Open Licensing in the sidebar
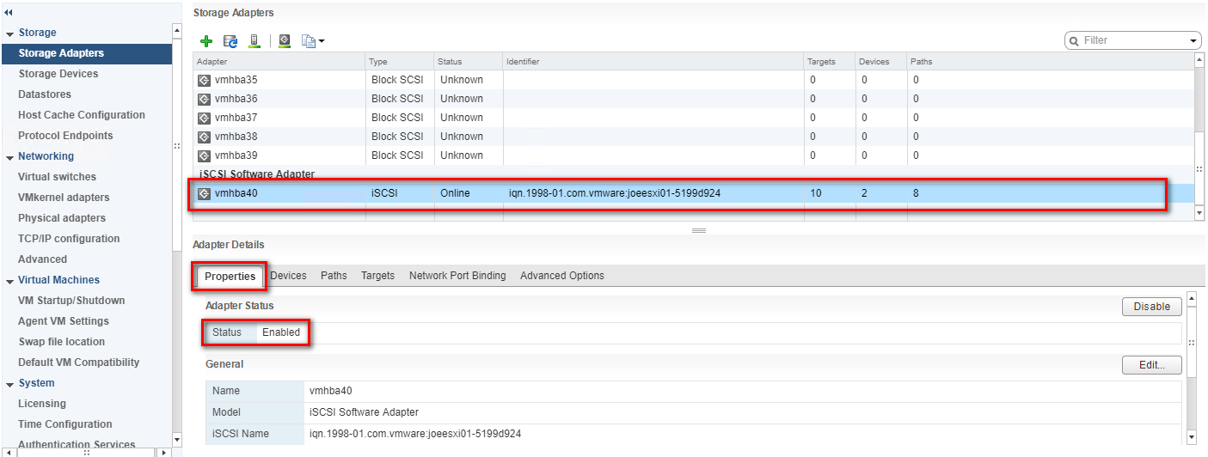The image size is (1208, 457). pyautogui.click(x=42, y=404)
